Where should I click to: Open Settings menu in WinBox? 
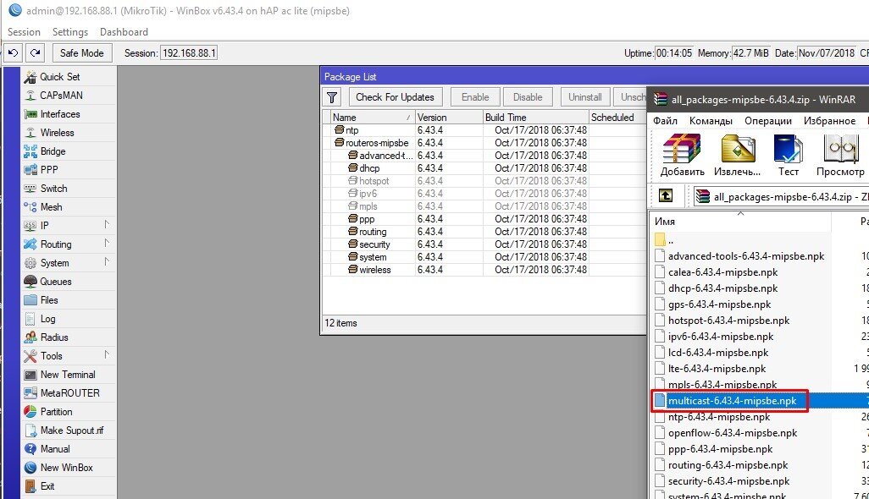point(69,32)
